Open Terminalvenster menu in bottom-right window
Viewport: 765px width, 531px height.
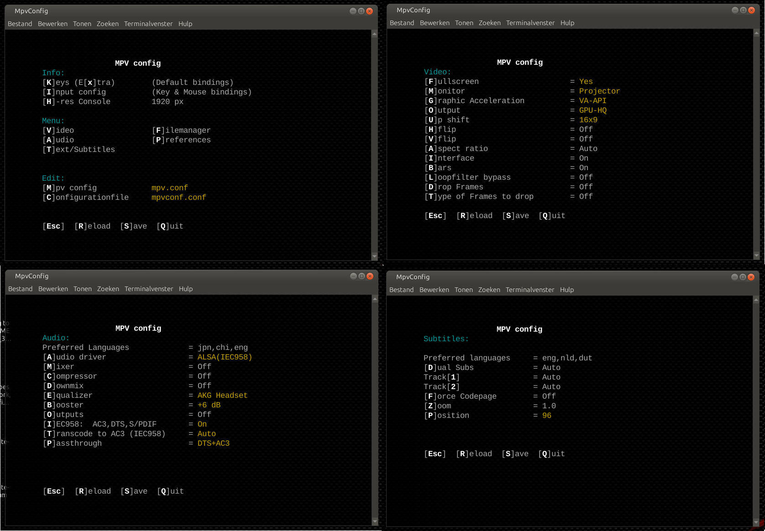529,290
